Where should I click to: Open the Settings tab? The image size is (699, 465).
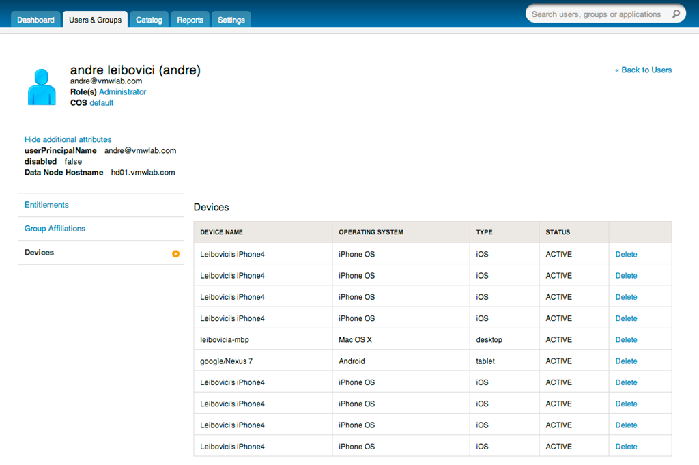click(231, 20)
